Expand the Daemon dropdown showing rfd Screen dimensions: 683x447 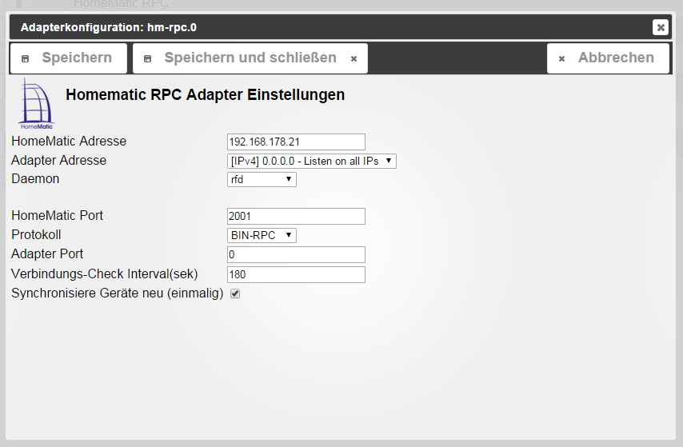(262, 180)
